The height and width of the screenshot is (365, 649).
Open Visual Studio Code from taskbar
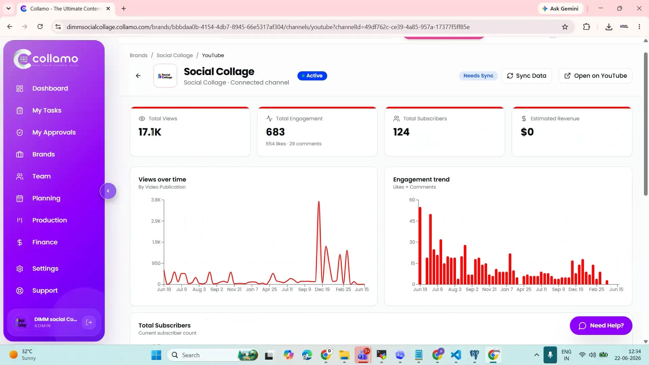tap(456, 355)
